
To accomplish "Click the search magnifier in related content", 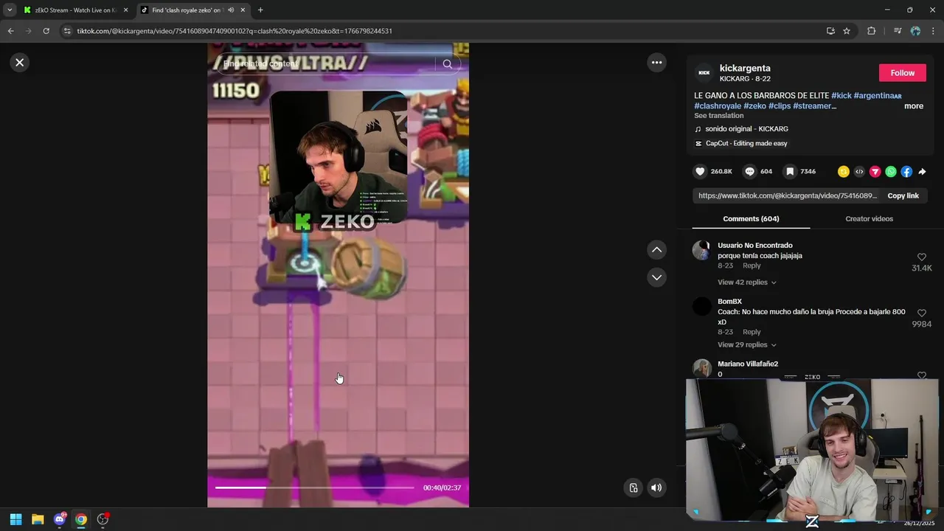I will [448, 64].
